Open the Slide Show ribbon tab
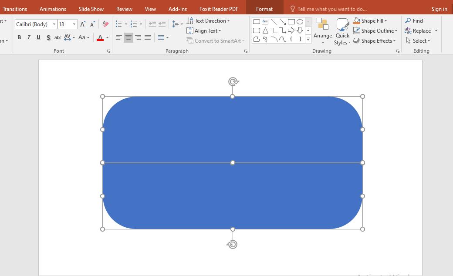Viewport: 453px width, 276px height. [91, 9]
